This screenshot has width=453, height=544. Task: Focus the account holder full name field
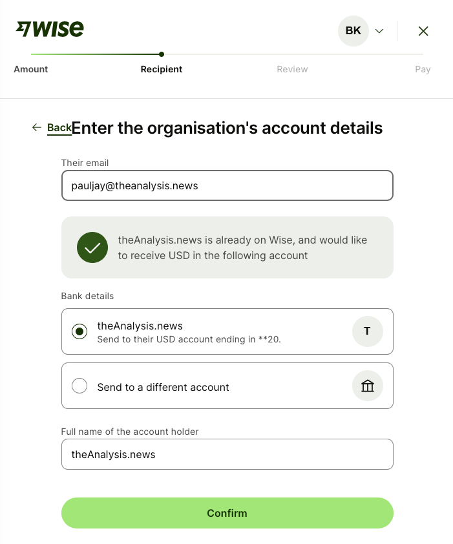pos(227,454)
